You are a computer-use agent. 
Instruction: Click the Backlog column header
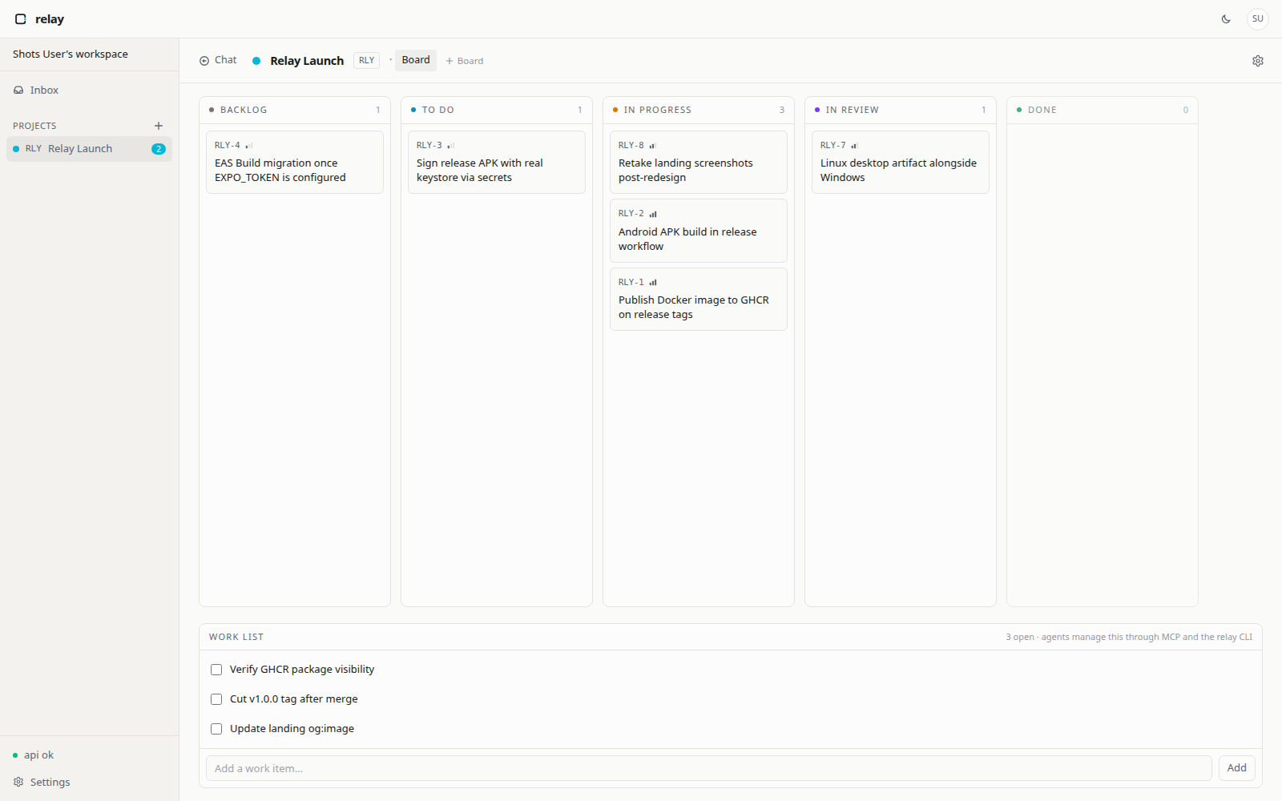point(295,110)
